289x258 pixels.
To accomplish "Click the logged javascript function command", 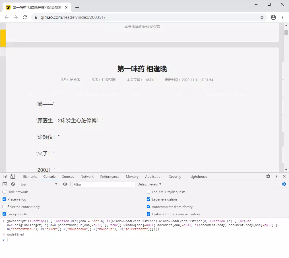I will 142,225.
